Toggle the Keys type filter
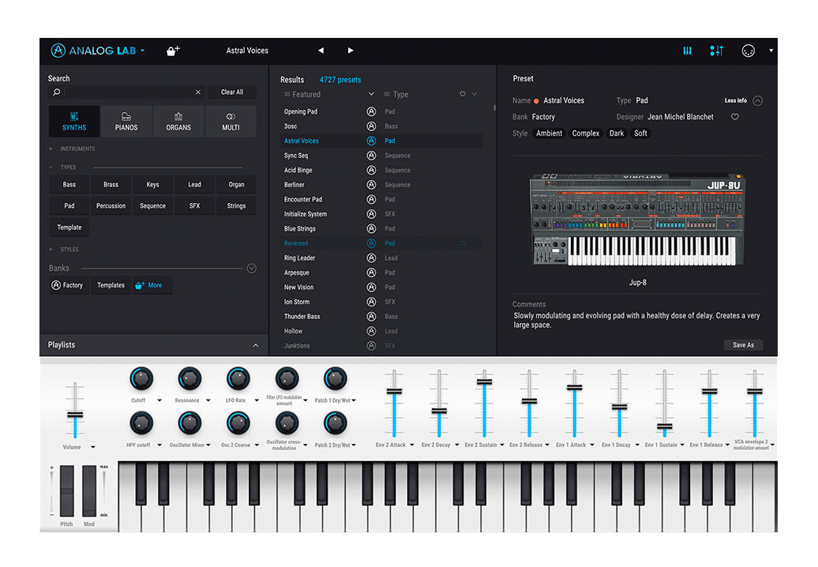Viewport: 818px width, 567px height. pyautogui.click(x=152, y=185)
